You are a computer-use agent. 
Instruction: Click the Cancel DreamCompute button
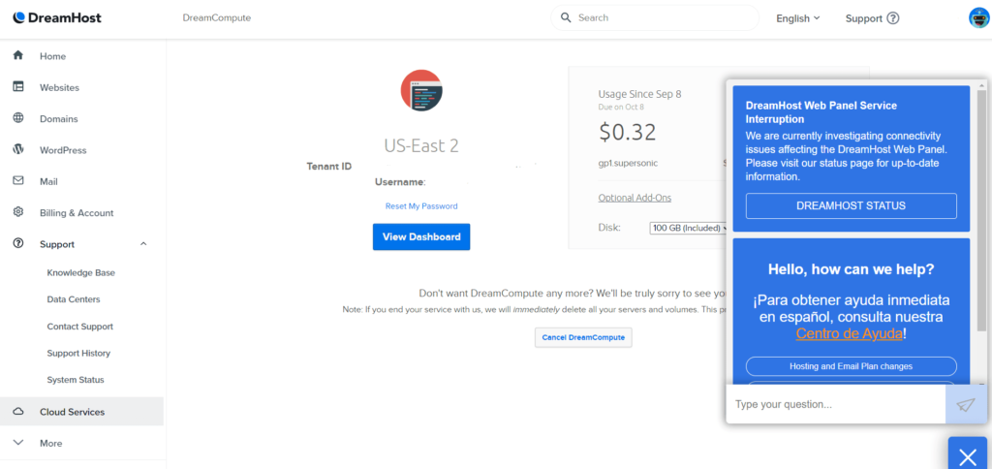(583, 337)
